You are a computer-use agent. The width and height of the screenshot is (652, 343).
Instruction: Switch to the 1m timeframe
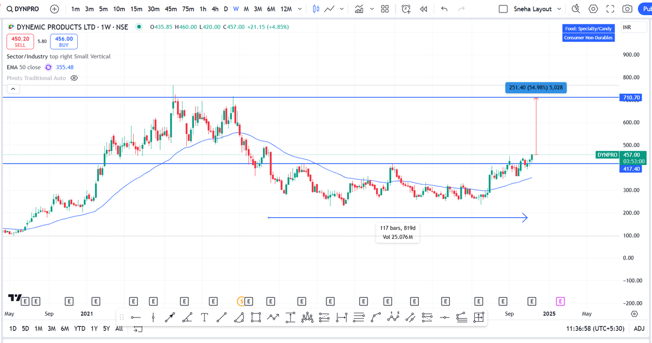point(76,9)
